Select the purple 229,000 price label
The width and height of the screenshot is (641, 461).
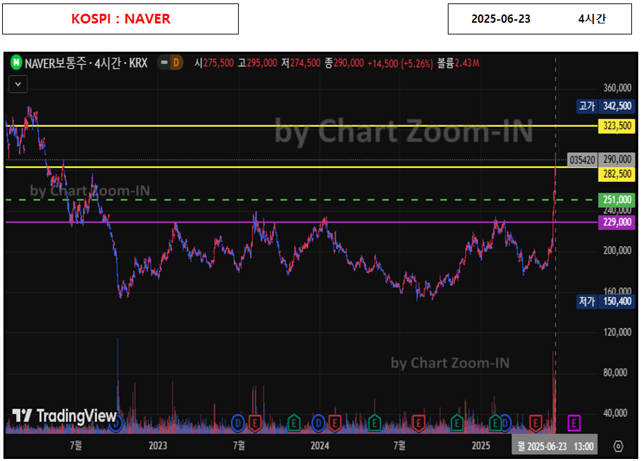pos(617,222)
